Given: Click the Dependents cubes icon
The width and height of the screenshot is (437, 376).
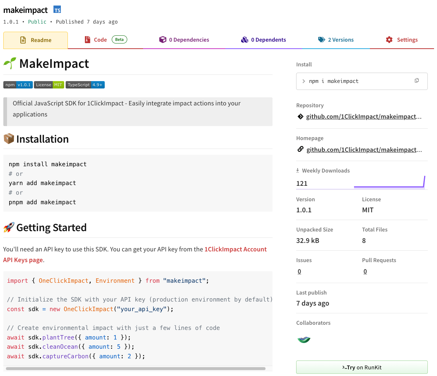Looking at the screenshot, I should click(x=245, y=39).
